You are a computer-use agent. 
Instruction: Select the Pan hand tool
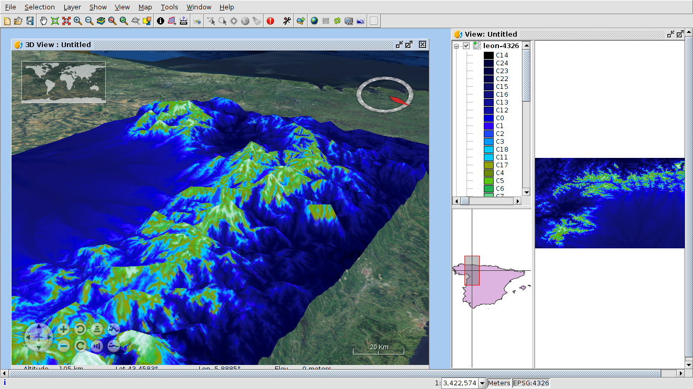(x=43, y=21)
